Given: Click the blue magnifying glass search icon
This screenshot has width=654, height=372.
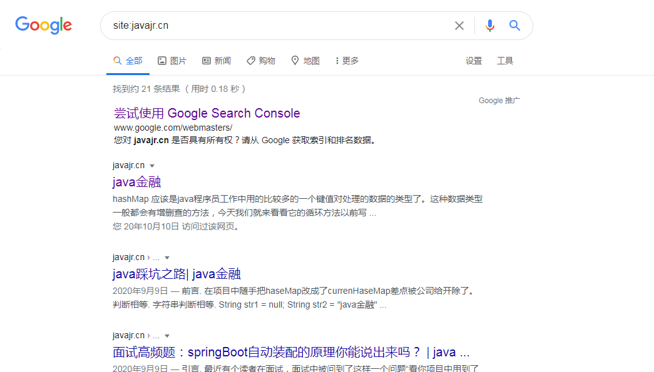Looking at the screenshot, I should point(514,26).
